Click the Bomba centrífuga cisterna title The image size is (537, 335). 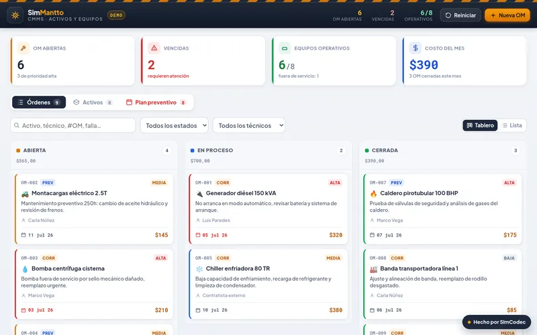point(68,269)
